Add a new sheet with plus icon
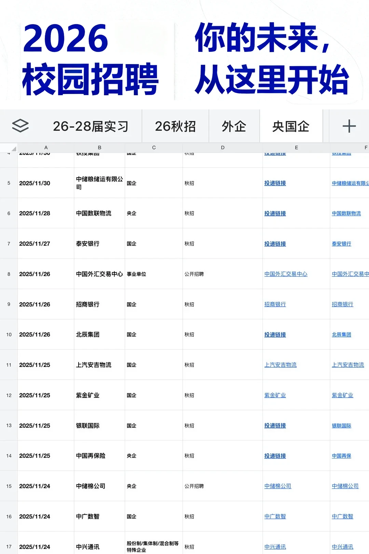369x554 pixels. click(349, 126)
